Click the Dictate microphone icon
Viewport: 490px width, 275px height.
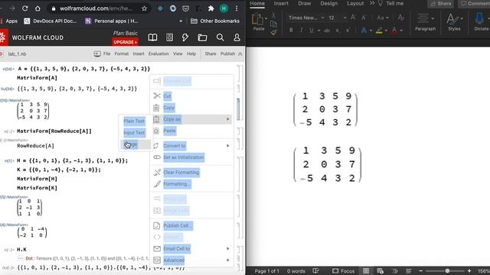point(479,18)
